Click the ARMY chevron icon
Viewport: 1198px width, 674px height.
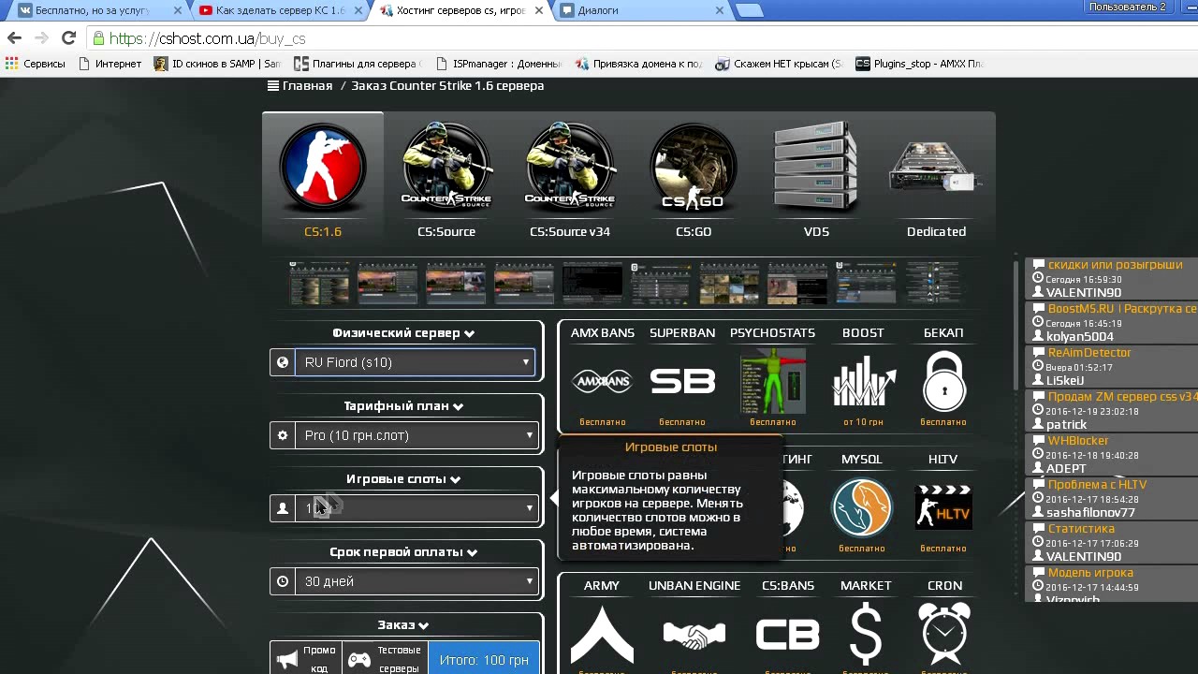(602, 635)
